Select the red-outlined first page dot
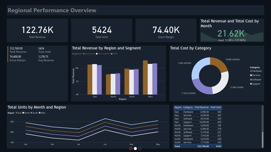 [131, 149]
